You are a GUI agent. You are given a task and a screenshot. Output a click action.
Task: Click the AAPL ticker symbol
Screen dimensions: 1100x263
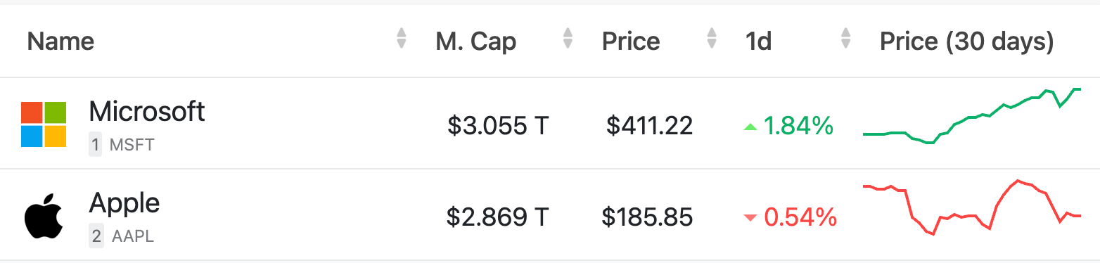pos(132,236)
